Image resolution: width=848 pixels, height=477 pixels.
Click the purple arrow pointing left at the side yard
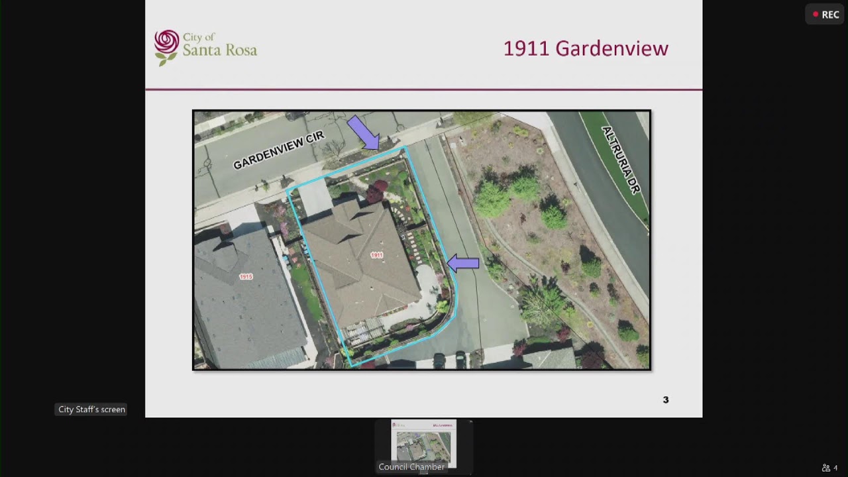click(463, 264)
